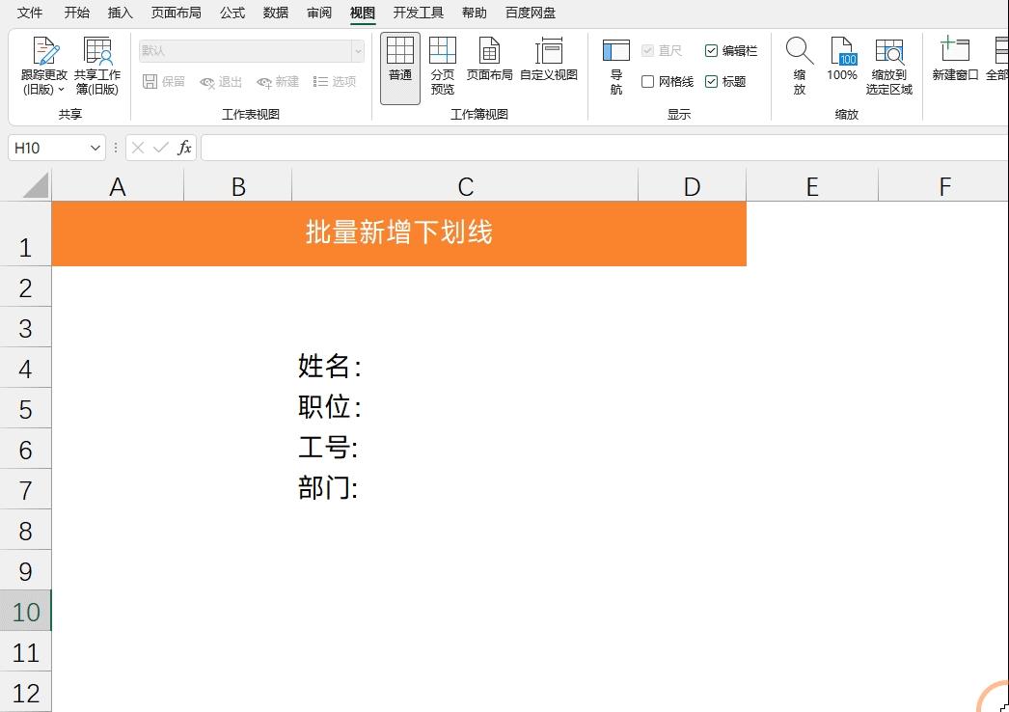Reset zoom with the 100% icon
Image resolution: width=1009 pixels, height=712 pixels.
point(841,63)
